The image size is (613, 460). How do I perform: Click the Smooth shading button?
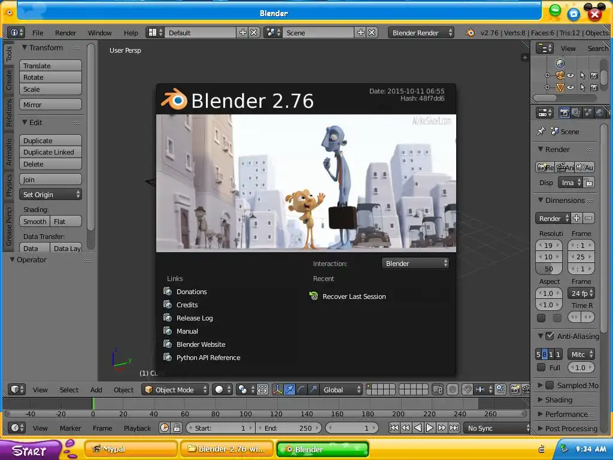click(x=35, y=222)
